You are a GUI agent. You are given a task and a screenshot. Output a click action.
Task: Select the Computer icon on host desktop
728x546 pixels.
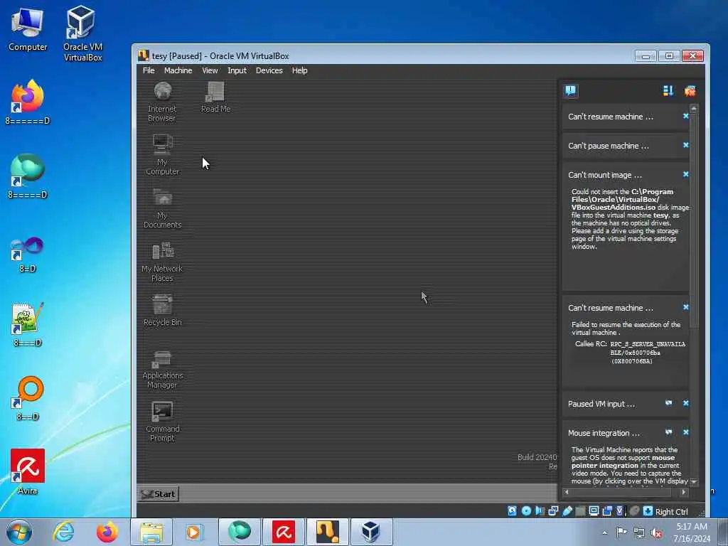[28, 28]
